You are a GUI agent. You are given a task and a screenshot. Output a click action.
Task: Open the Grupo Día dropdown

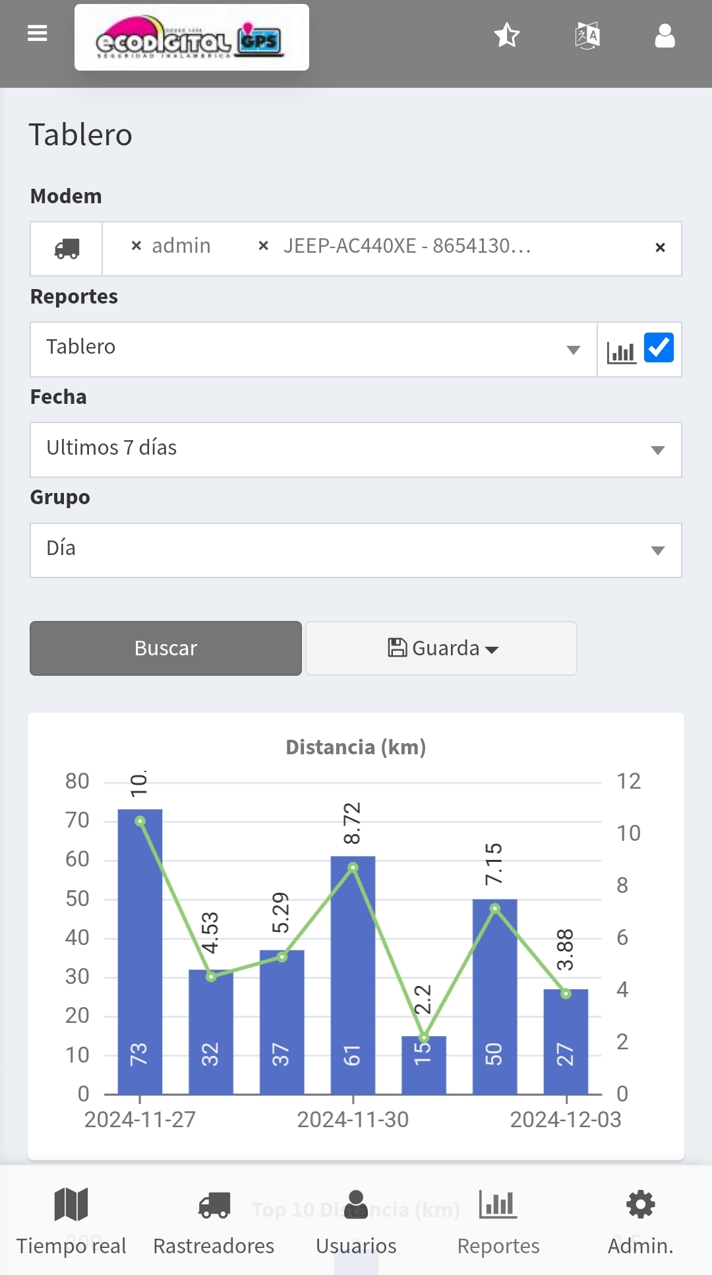(355, 550)
